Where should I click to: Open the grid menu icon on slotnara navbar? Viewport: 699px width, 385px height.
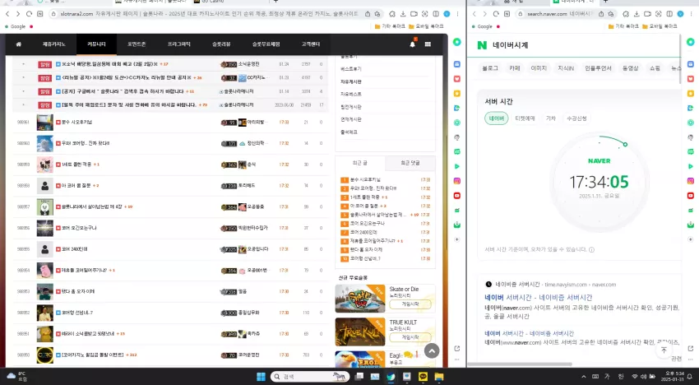(428, 44)
